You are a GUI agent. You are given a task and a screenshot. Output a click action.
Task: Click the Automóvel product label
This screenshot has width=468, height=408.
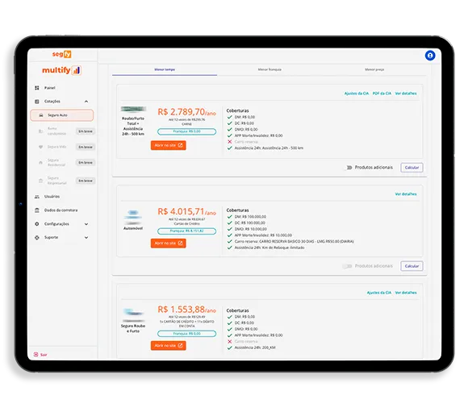tap(133, 228)
